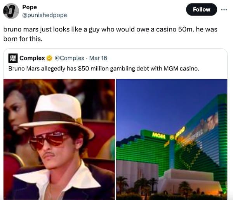Click the quoted tweet header area

57,58
